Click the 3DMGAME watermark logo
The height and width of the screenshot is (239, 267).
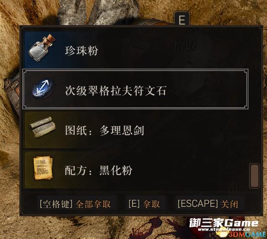tap(246, 235)
